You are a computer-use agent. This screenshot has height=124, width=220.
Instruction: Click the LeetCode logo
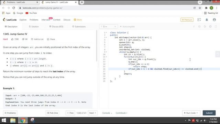pos(10,20)
